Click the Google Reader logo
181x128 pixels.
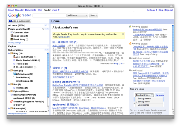tap(19, 15)
